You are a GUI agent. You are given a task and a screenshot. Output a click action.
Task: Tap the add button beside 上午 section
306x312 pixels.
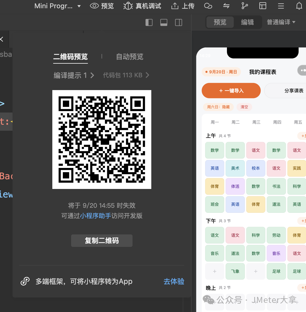click(302, 136)
